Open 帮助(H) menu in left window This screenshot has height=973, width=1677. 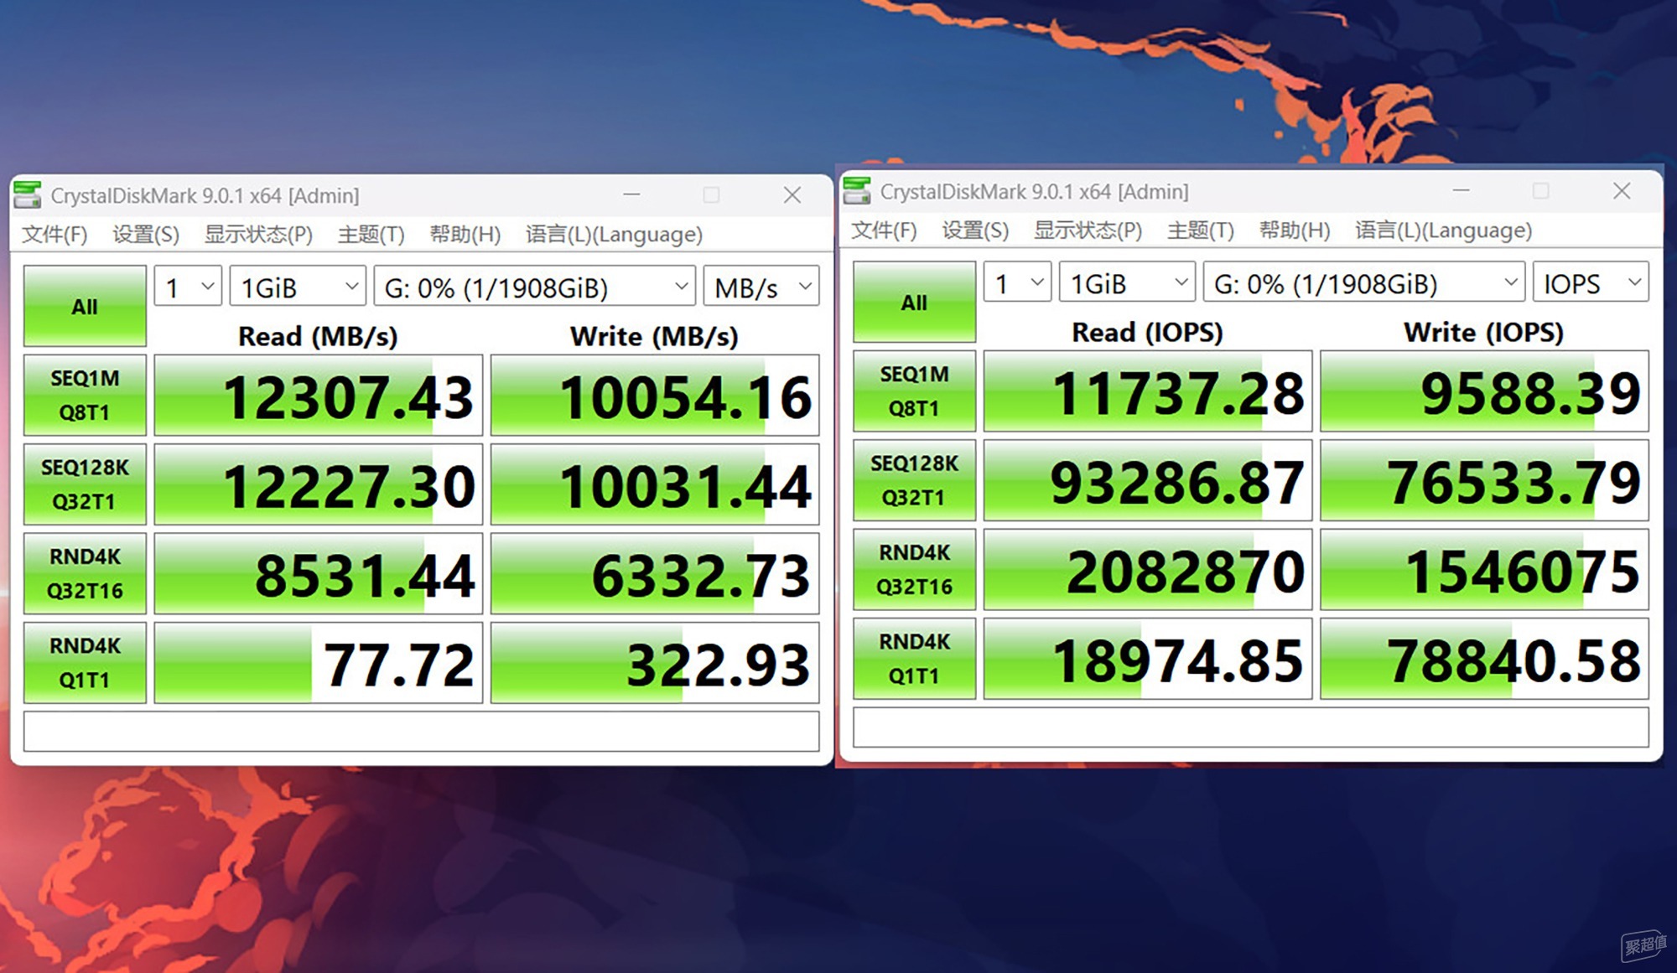click(x=465, y=234)
